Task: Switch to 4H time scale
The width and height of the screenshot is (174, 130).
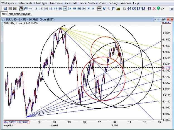Action: pos(74,9)
